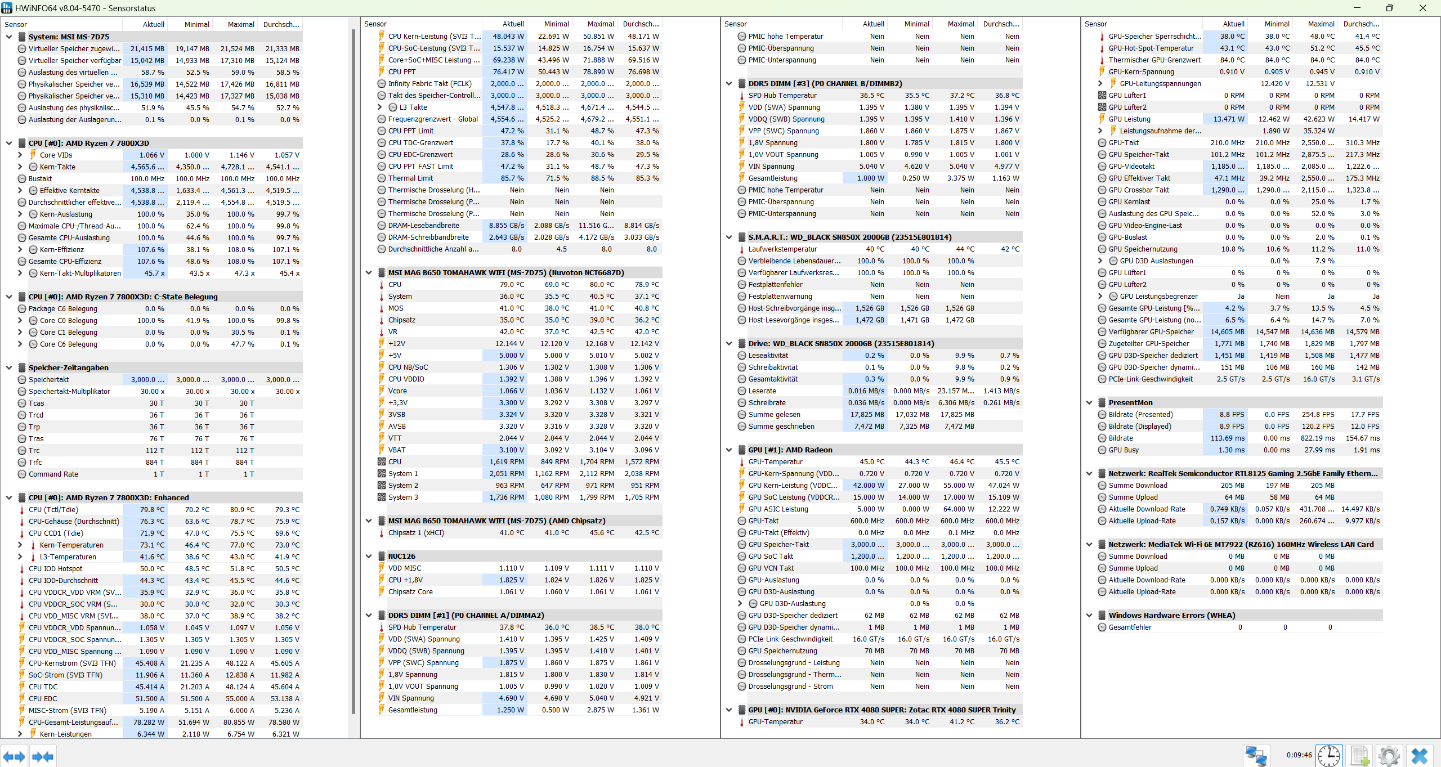Click HWiNFO64 app icon in title bar
1441x767 pixels.
pos(7,8)
